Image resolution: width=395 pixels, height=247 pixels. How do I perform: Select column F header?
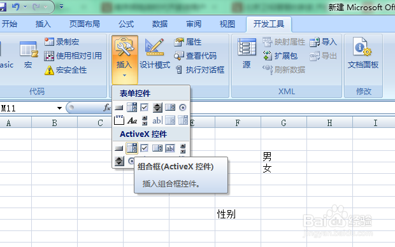click(238, 123)
